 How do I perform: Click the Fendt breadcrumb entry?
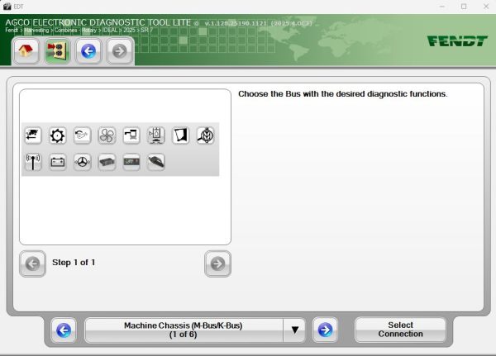pos(12,31)
